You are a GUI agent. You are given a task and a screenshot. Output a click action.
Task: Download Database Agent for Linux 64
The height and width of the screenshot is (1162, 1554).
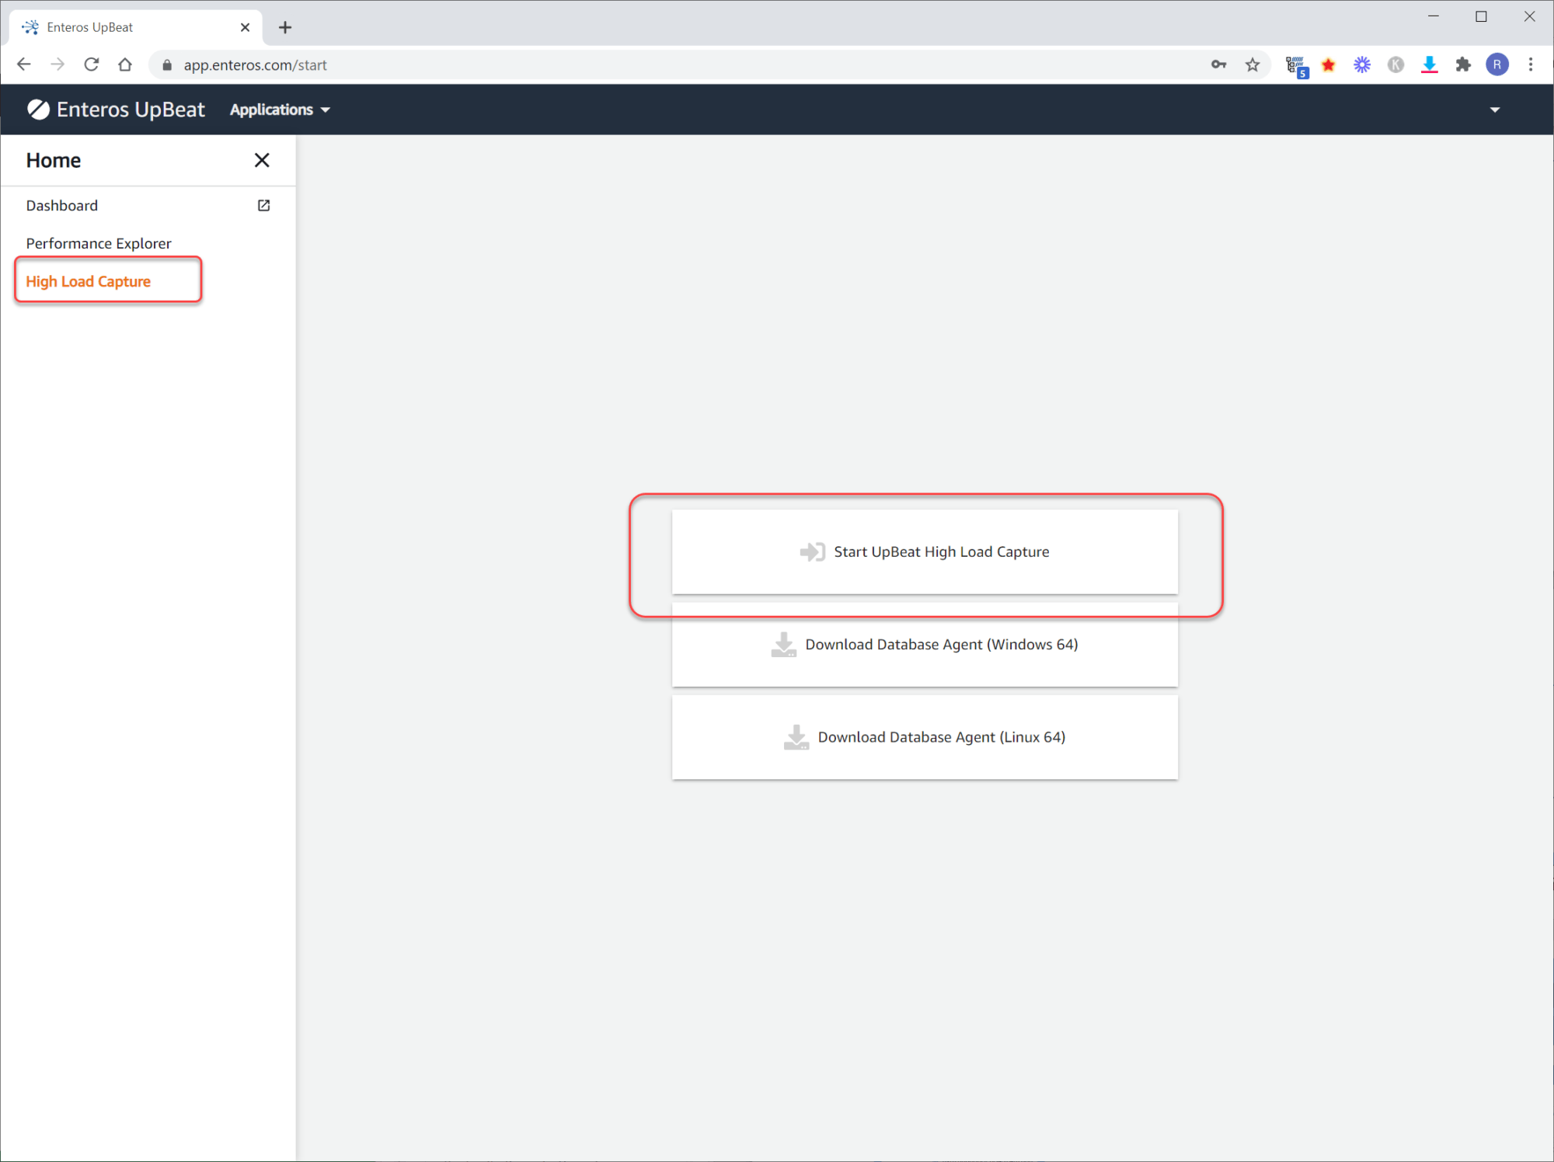[925, 737]
